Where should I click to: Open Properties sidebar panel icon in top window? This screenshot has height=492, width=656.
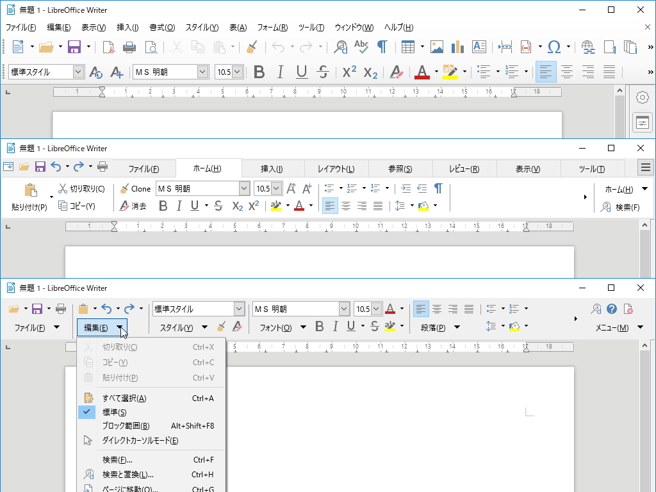pos(642,122)
